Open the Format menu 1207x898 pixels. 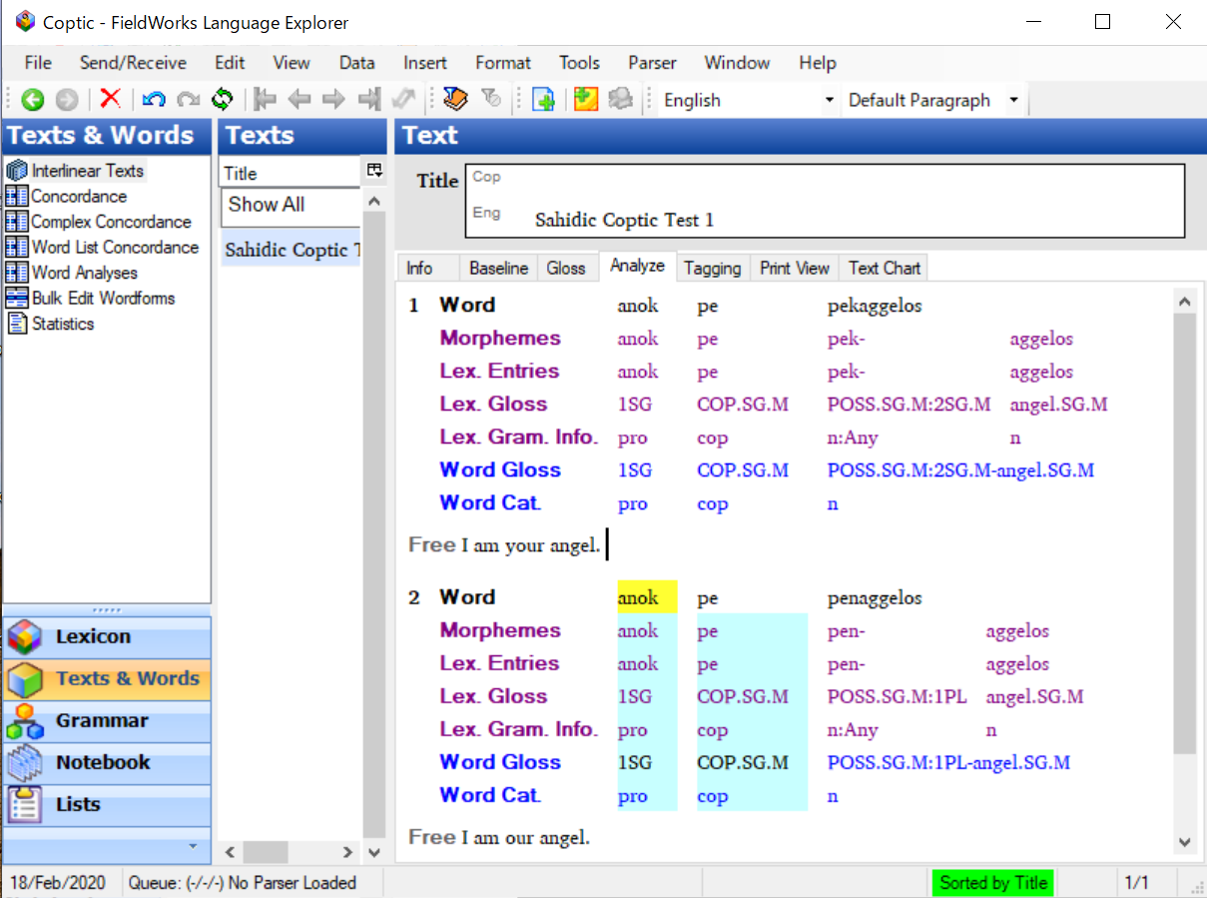click(503, 63)
